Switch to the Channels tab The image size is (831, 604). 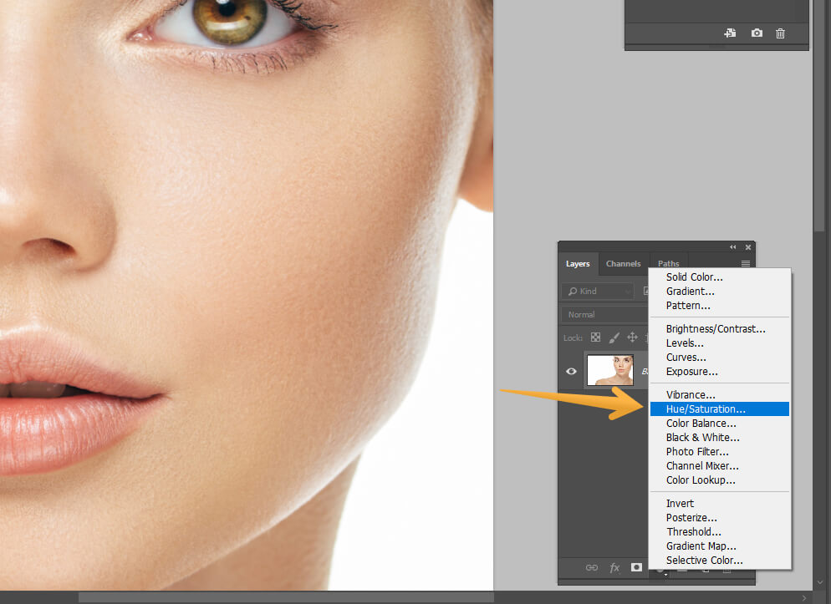coord(623,263)
